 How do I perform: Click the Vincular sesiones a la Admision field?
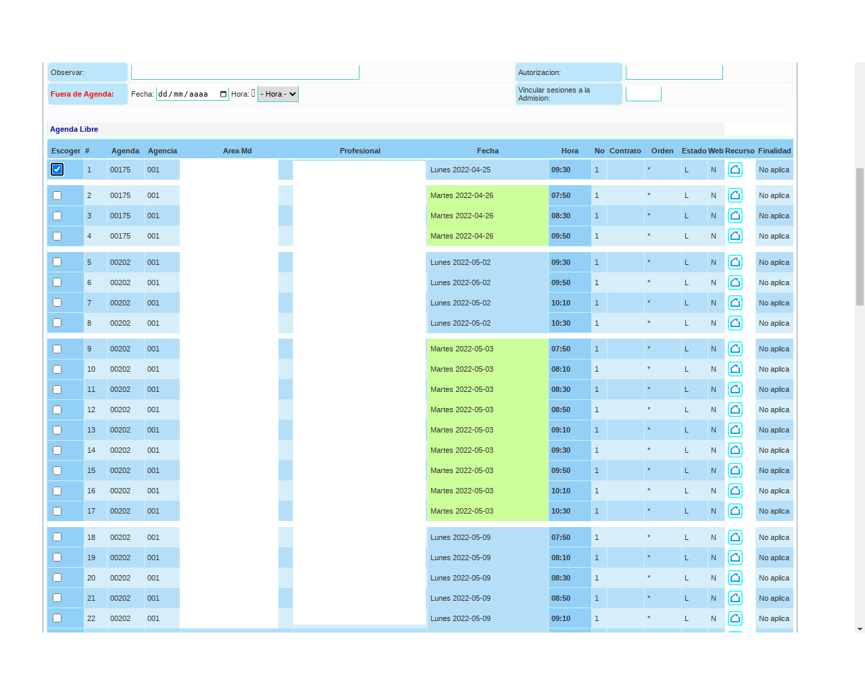643,94
